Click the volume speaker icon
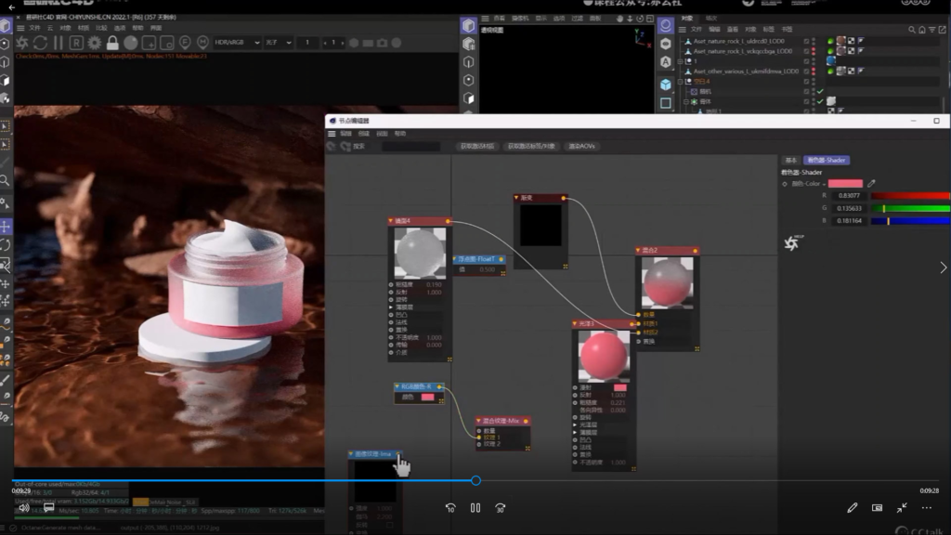951x535 pixels. click(x=24, y=508)
